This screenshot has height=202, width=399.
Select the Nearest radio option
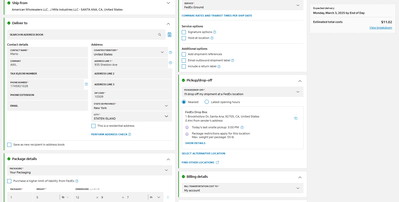pyautogui.click(x=184, y=102)
